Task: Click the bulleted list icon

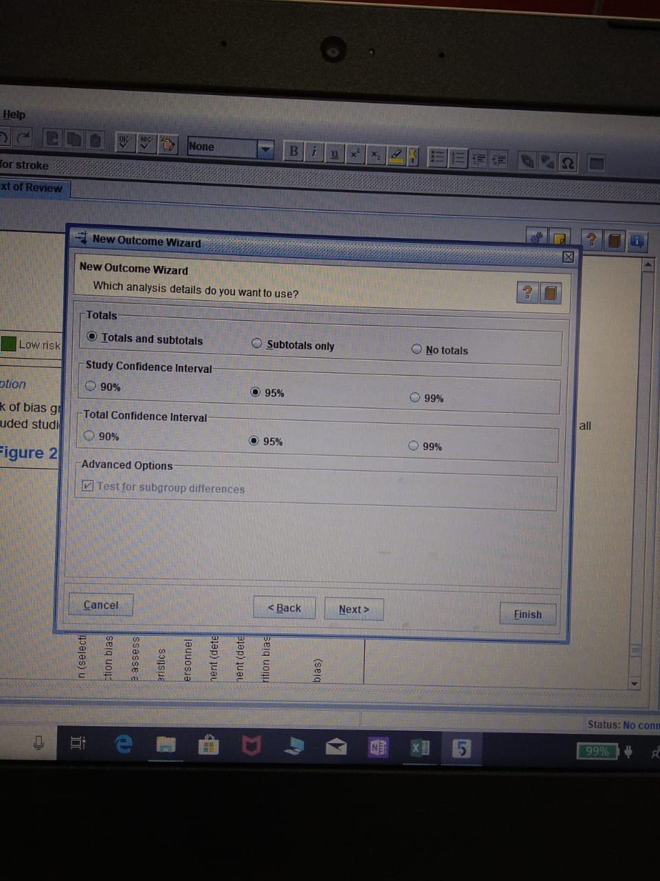Action: (437, 158)
